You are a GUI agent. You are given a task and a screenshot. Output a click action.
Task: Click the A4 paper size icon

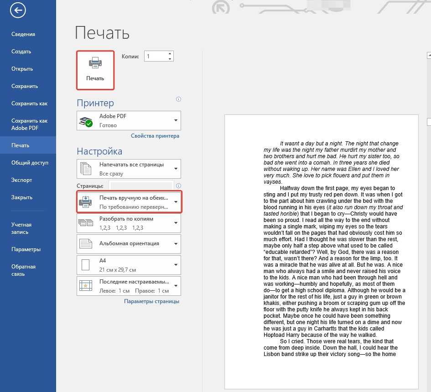coord(86,265)
